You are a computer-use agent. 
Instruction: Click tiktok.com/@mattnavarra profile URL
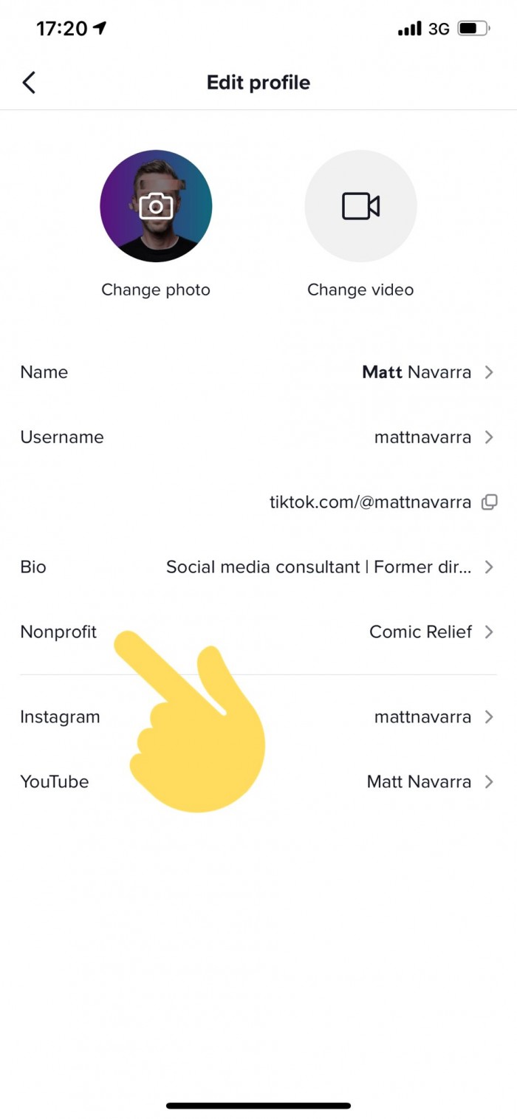(x=370, y=502)
